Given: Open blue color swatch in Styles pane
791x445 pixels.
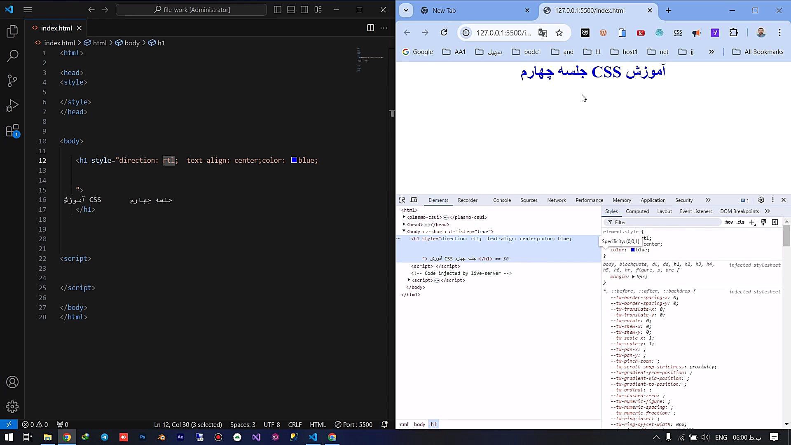Looking at the screenshot, I should click(x=633, y=250).
